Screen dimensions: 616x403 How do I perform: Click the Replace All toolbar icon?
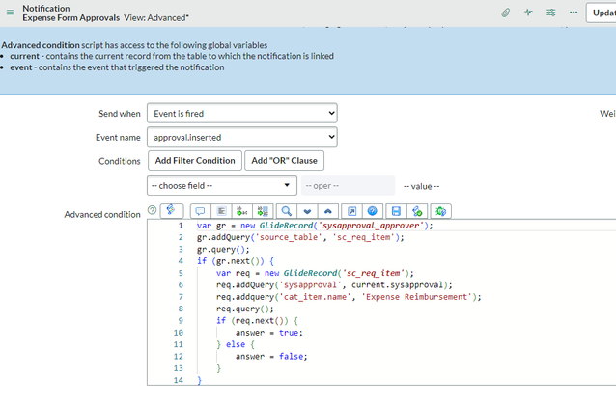tap(263, 211)
